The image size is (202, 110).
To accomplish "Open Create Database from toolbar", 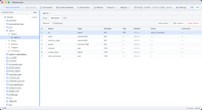I will click(x=65, y=8).
